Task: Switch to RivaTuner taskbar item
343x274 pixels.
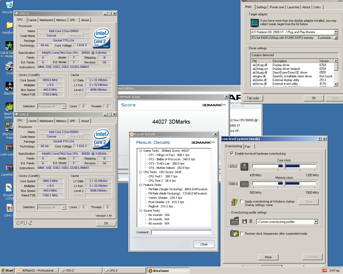Action: tap(168, 271)
